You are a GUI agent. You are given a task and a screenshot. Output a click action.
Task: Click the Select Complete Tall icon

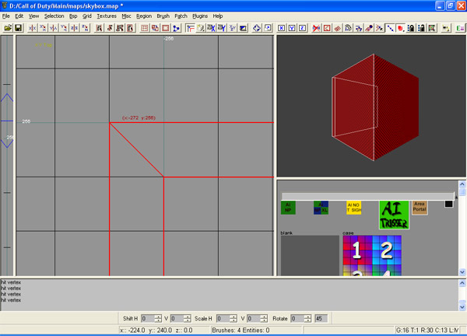pyautogui.click(x=99, y=28)
